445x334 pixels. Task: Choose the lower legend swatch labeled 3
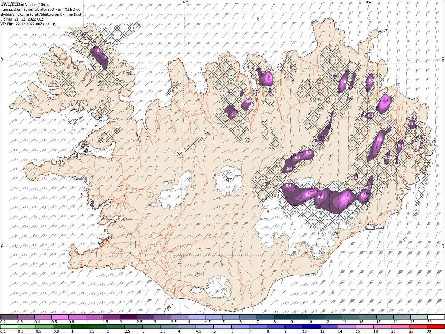point(151,327)
